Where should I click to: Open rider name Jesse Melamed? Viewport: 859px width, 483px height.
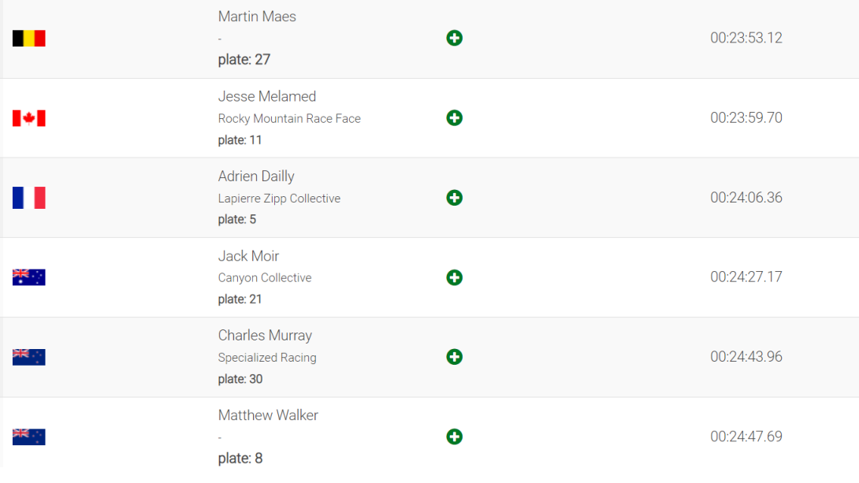click(x=267, y=96)
